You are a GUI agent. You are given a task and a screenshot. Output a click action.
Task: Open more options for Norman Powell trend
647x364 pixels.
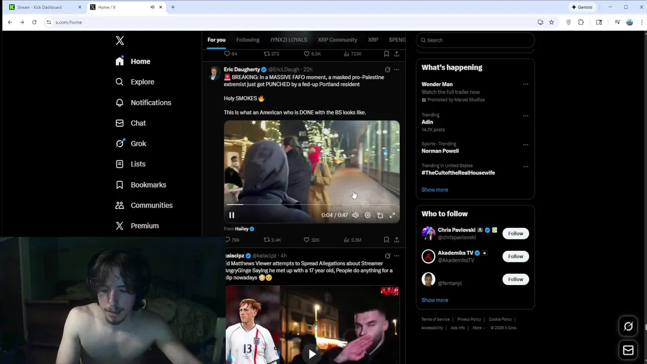526,145
